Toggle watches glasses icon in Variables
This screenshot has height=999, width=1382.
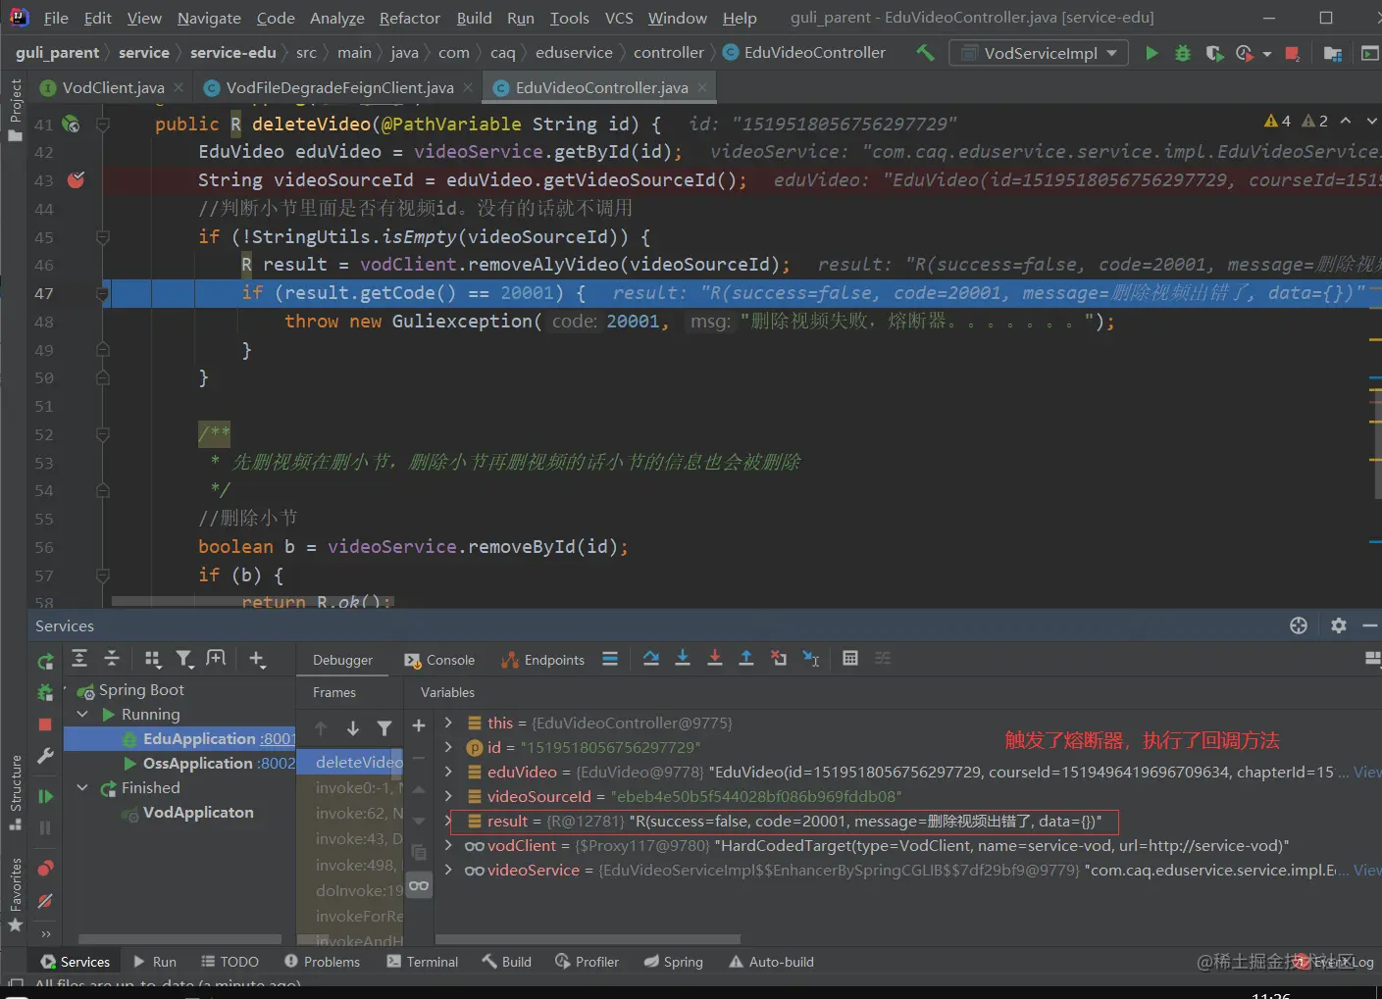coord(419,885)
